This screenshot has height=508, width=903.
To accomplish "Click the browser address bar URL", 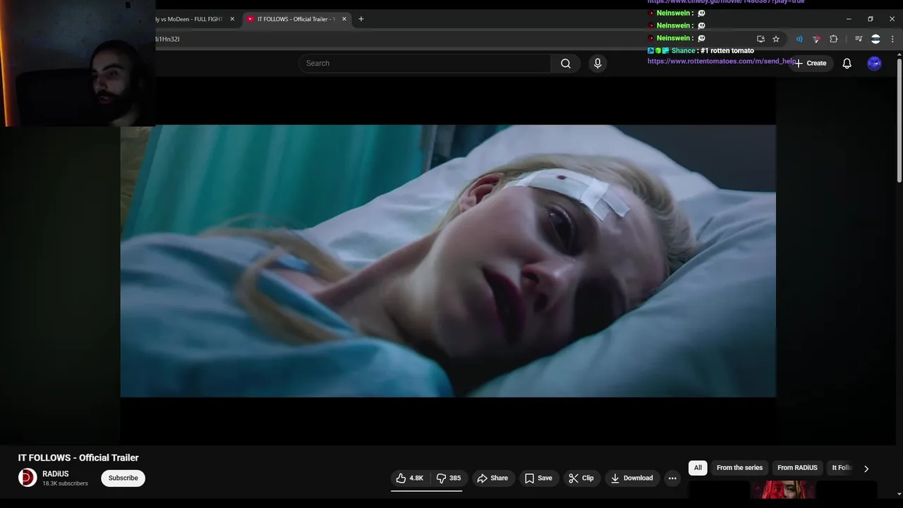I will tap(168, 39).
